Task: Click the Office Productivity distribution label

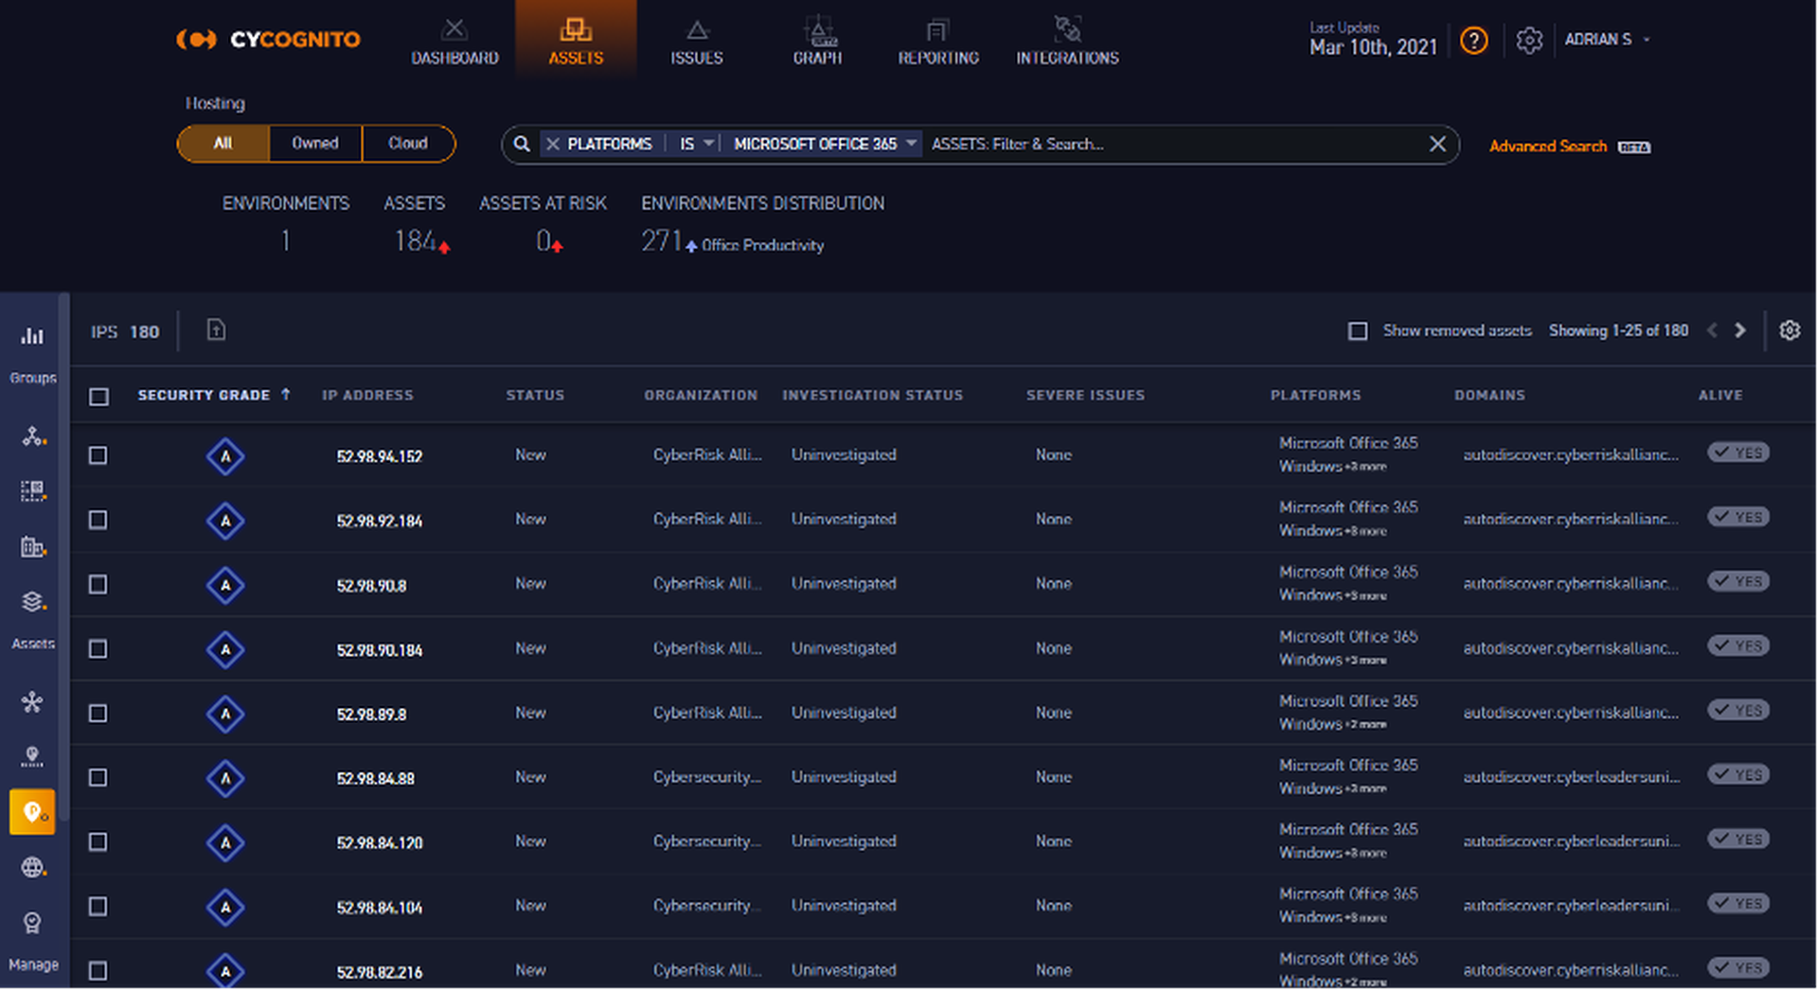Action: tap(762, 245)
